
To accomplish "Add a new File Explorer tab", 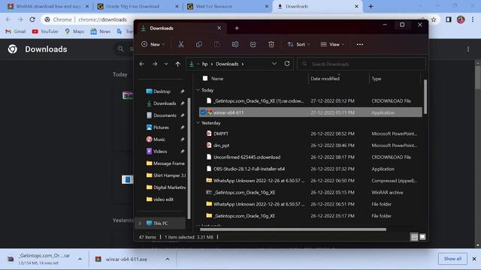I will 237,28.
